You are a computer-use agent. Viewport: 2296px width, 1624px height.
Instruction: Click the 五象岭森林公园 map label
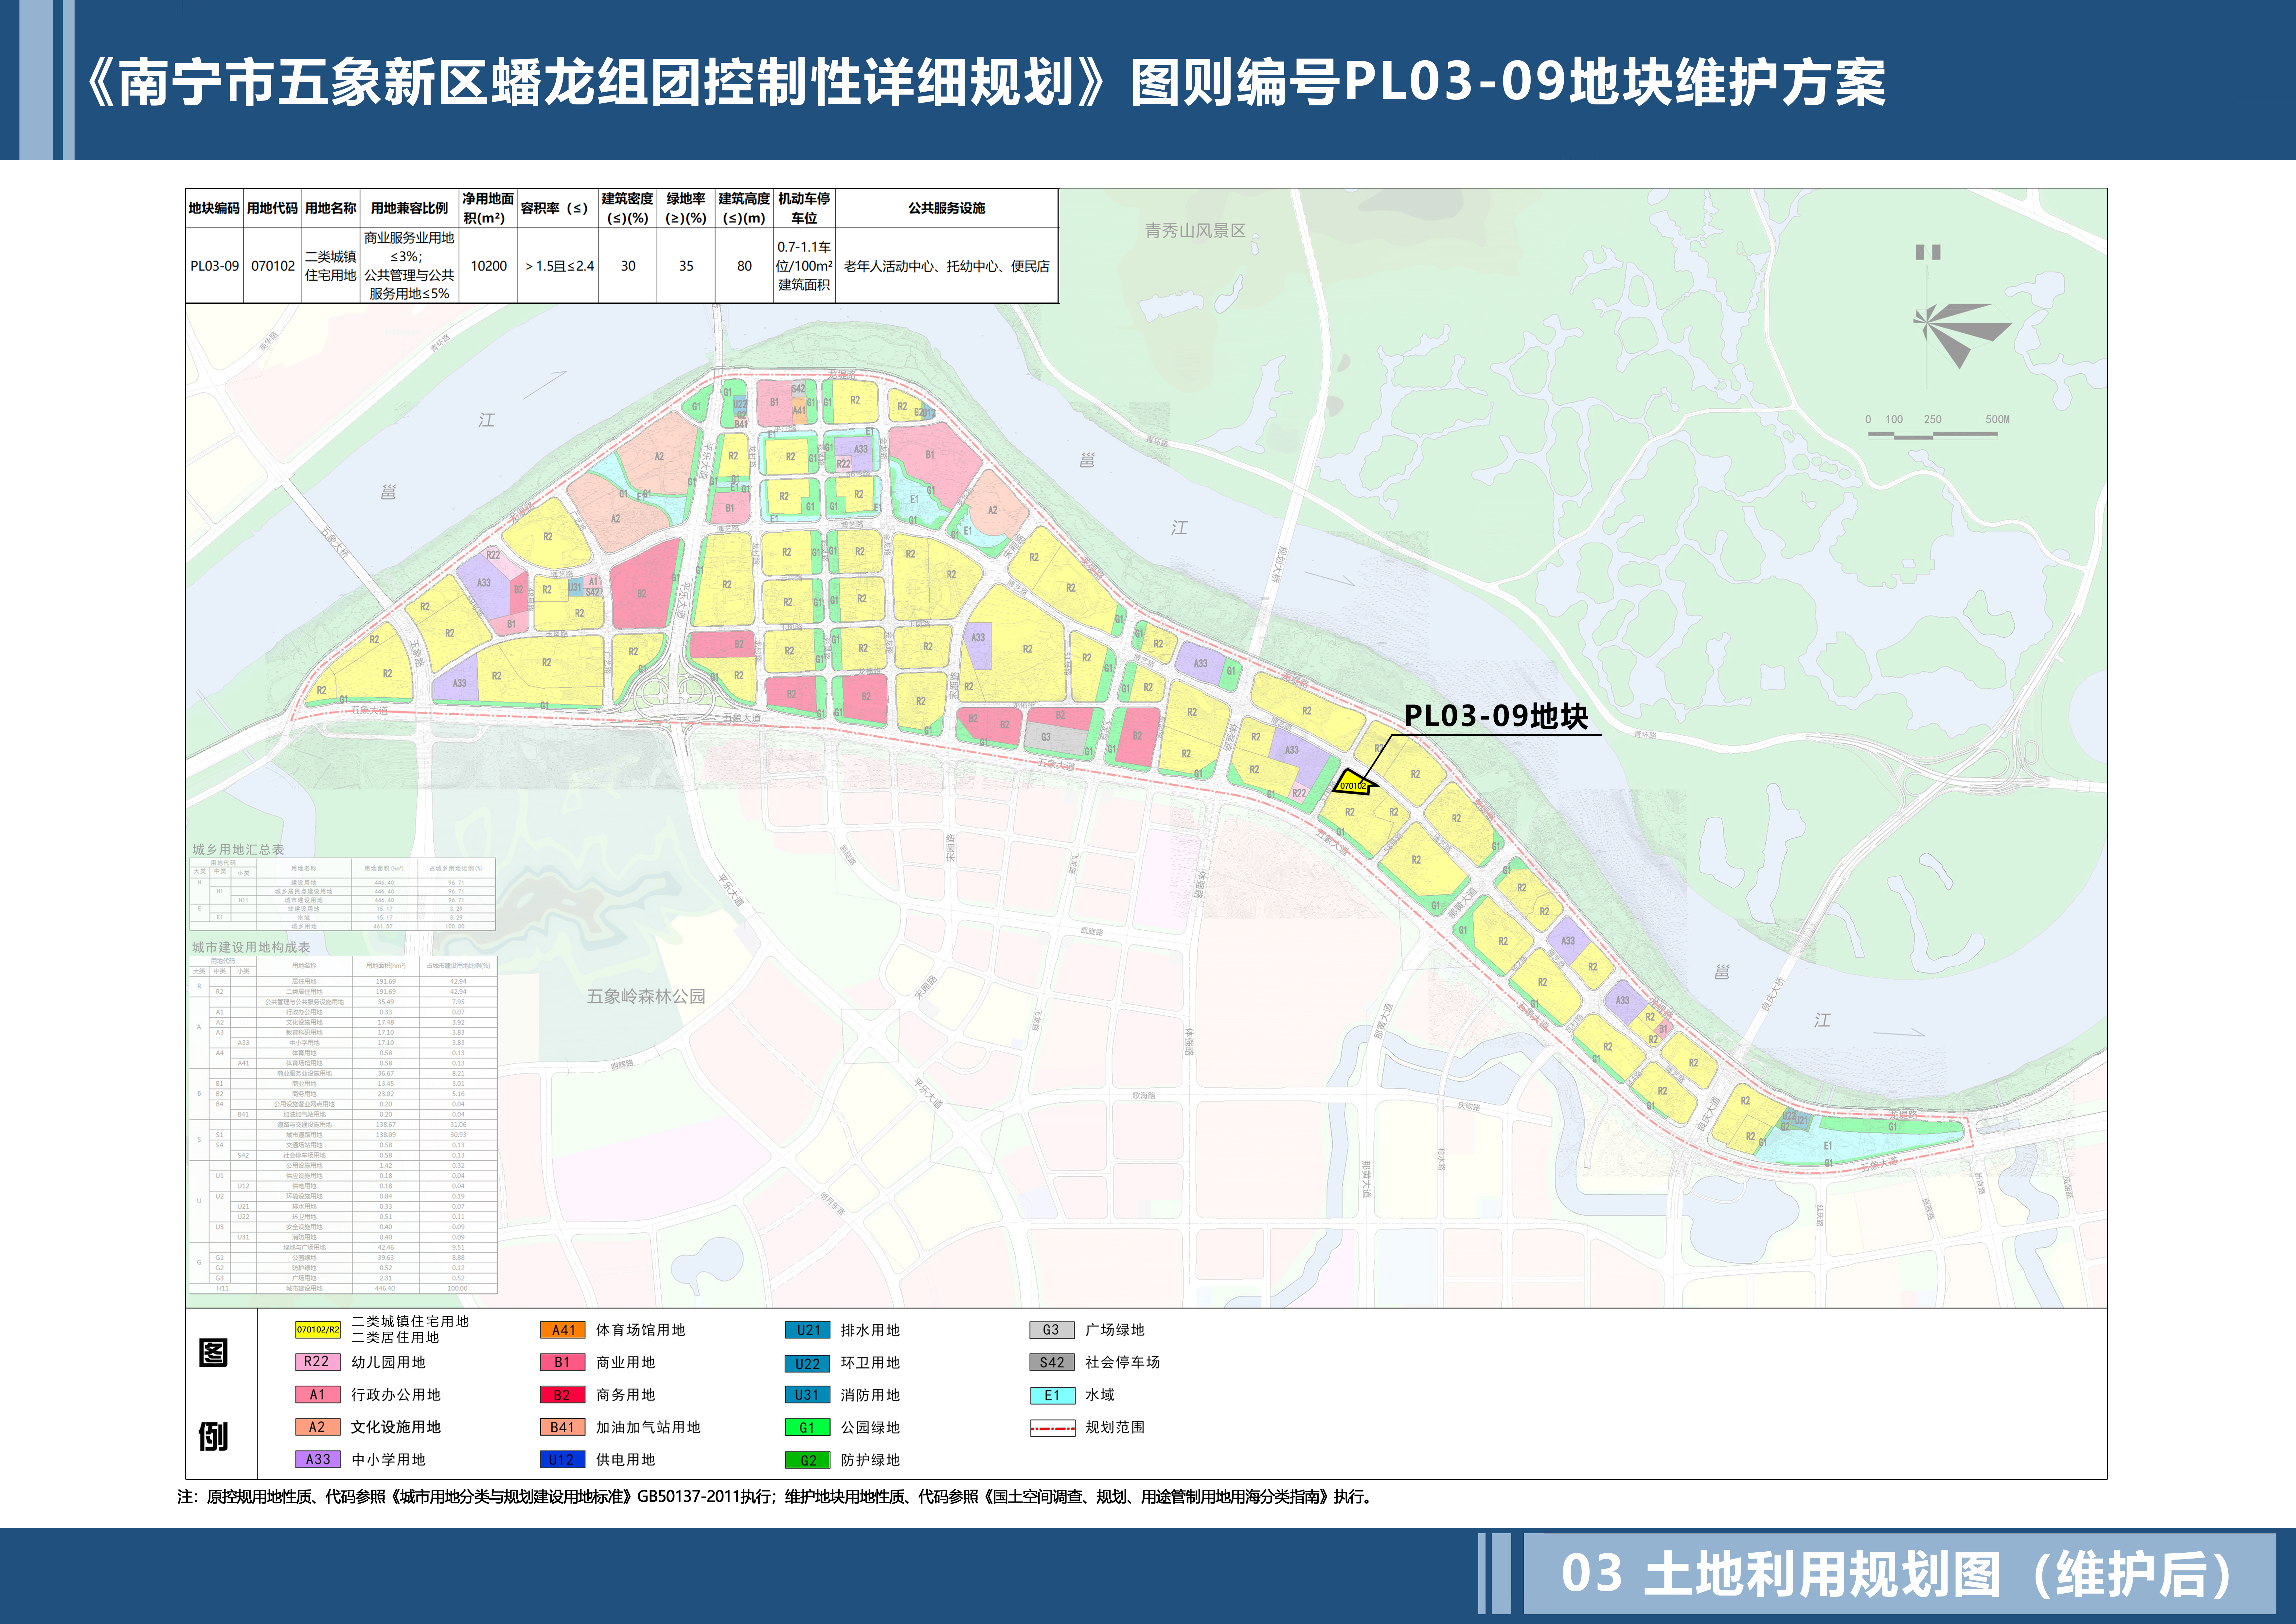coord(646,996)
